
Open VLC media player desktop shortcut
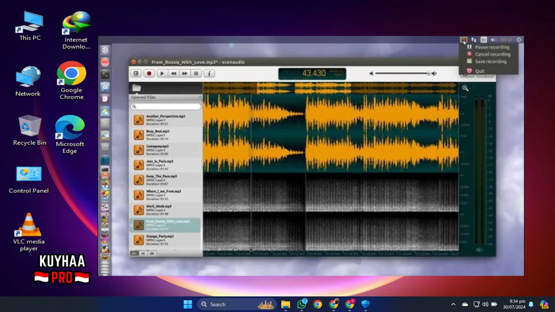pos(29,232)
